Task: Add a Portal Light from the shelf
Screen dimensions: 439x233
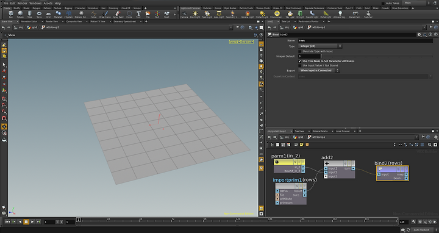Action: pos(326,14)
